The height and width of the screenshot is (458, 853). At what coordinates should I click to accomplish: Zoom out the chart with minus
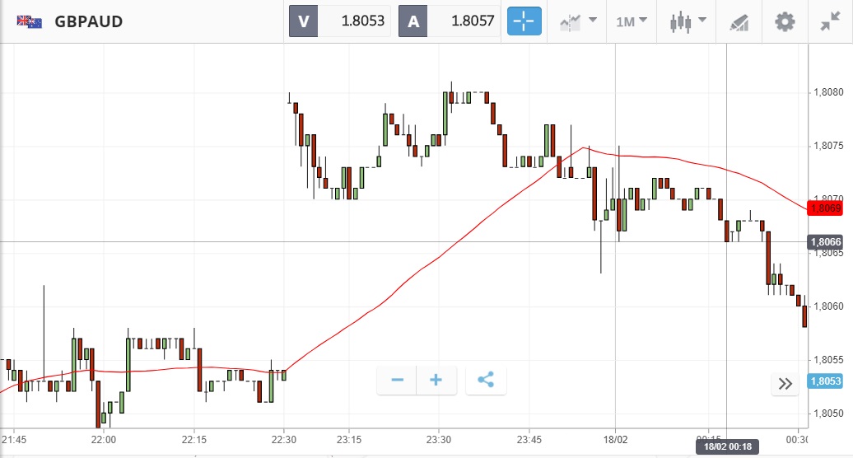[x=398, y=380]
